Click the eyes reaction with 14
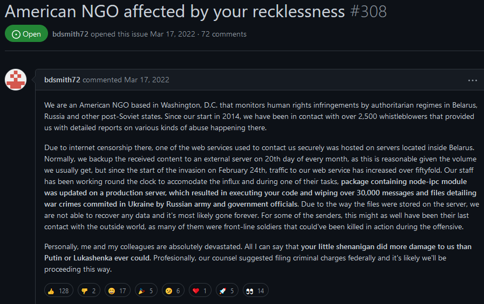Image resolution: width=484 pixels, height=304 pixels. 256,291
